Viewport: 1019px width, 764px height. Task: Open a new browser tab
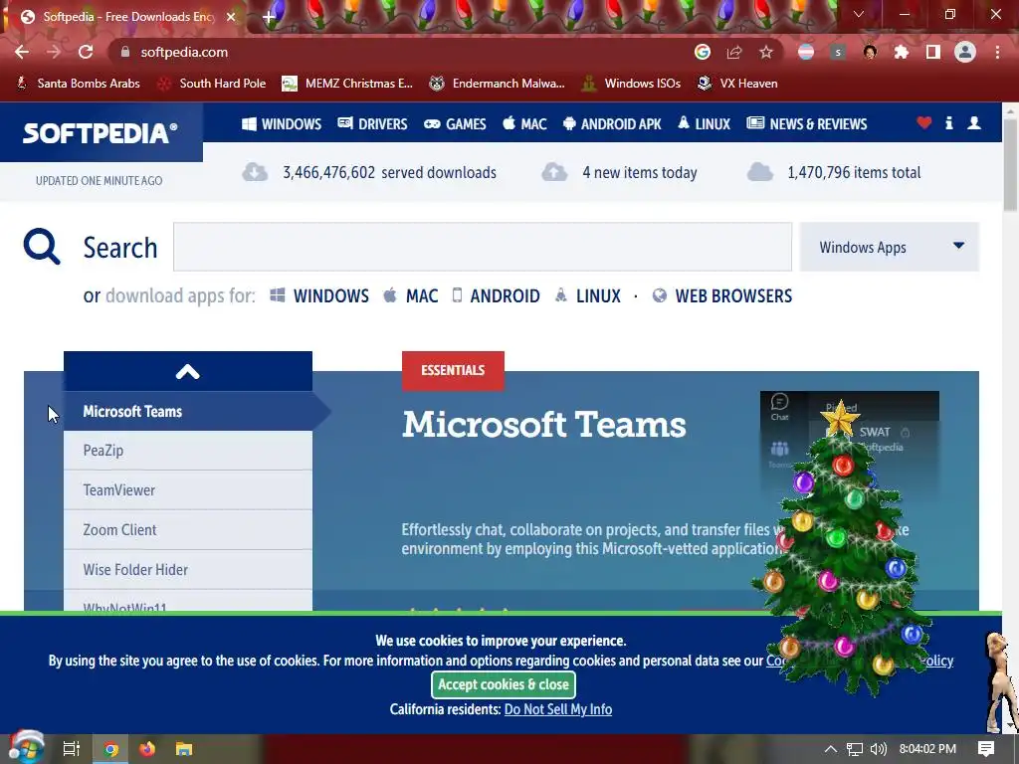click(269, 17)
